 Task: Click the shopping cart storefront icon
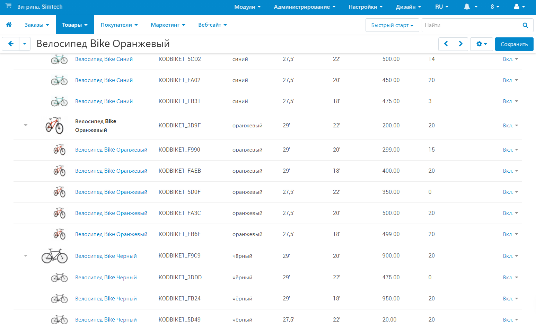pyautogui.click(x=8, y=6)
